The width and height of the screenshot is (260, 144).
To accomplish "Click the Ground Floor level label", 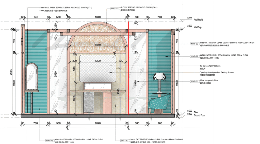I will coord(199,115).
